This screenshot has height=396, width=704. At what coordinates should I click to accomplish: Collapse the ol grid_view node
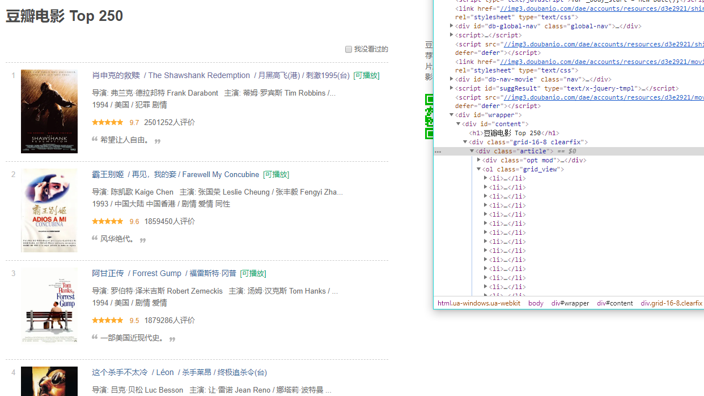point(479,169)
